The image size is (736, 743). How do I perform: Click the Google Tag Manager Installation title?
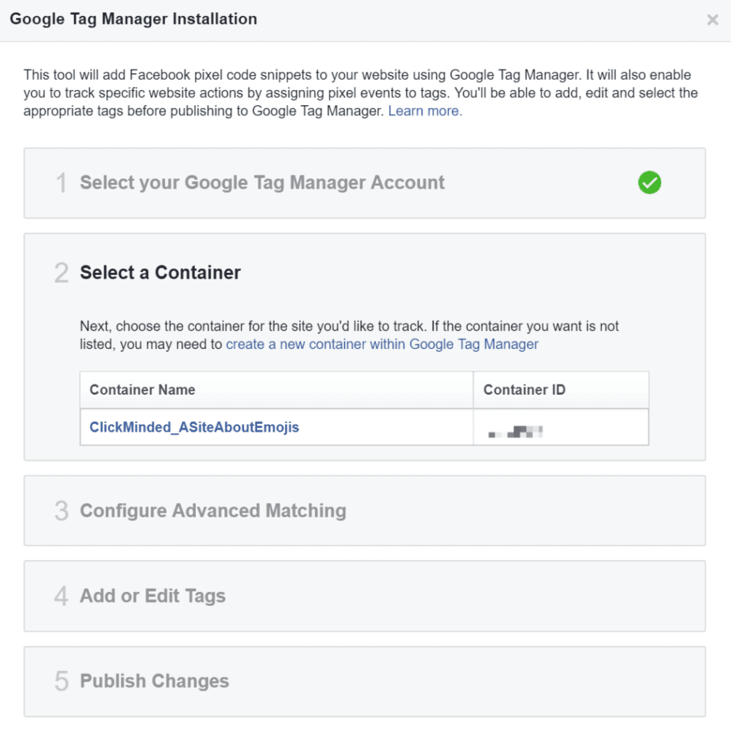point(134,19)
